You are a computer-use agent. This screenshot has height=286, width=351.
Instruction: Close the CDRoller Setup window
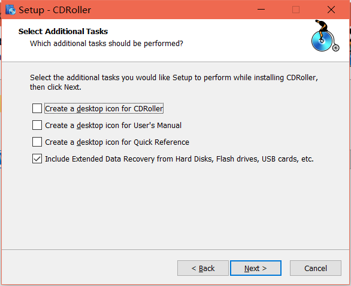[331, 10]
